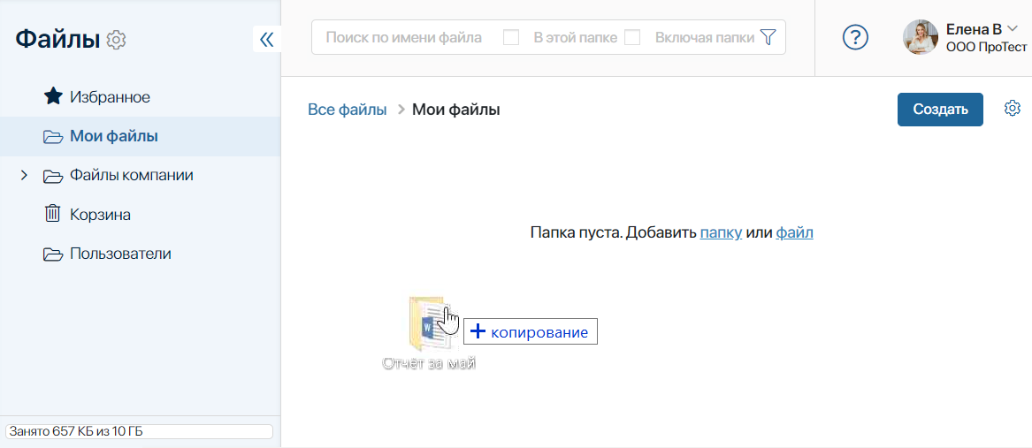1032x448 pixels.
Task: Open the Елена В user dropdown arrow
Action: [x=1013, y=28]
